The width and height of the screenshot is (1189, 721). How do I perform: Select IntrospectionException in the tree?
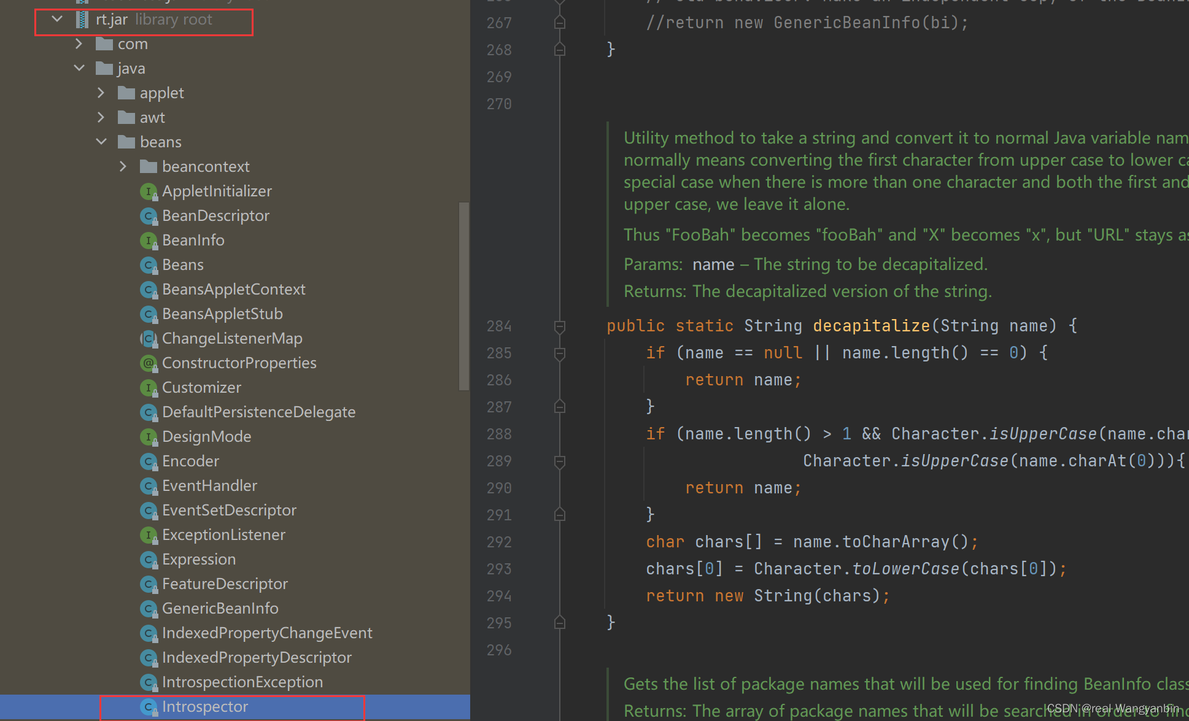[242, 682]
